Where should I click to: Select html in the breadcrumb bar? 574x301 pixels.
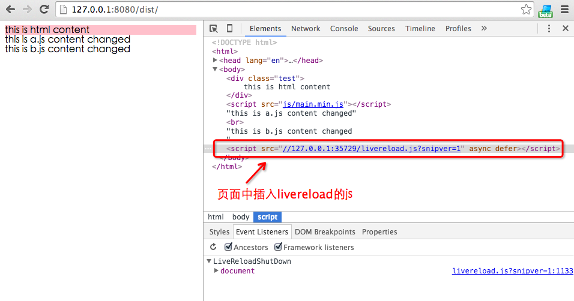216,217
